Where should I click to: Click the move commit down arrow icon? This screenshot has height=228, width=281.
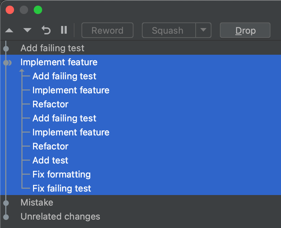pos(27,30)
